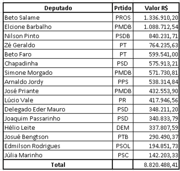180x171 pixels.
Task: Click the José Priante cell
Action: pyautogui.click(x=58, y=91)
